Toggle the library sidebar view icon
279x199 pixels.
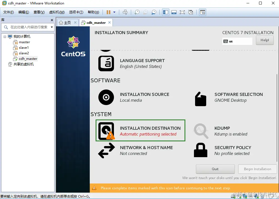point(165,12)
